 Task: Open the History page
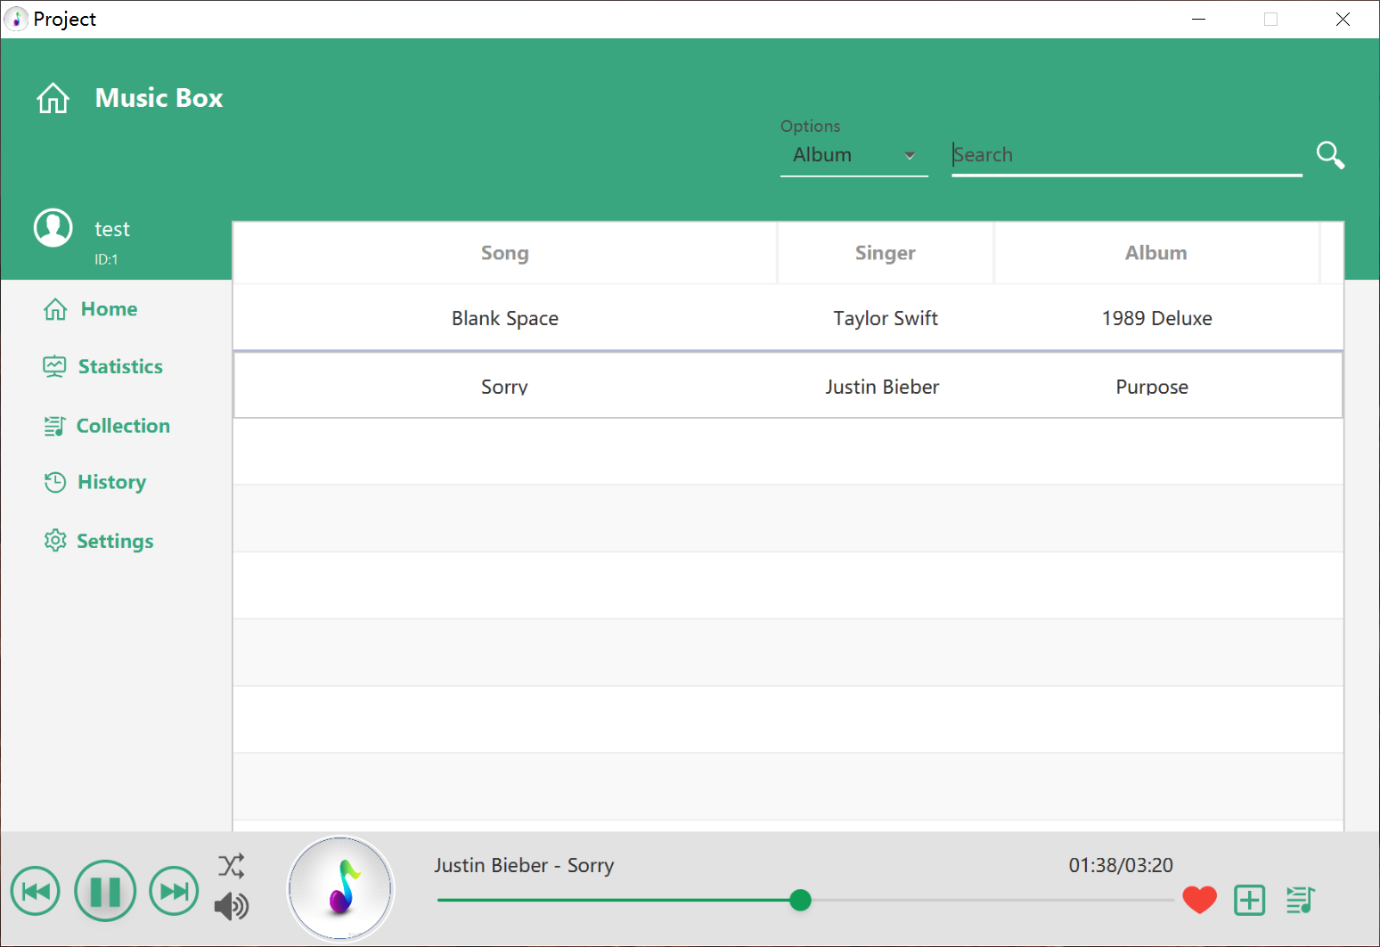point(111,482)
